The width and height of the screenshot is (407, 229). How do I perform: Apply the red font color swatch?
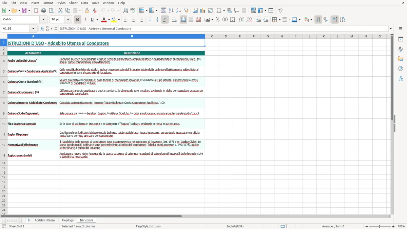coord(104,20)
